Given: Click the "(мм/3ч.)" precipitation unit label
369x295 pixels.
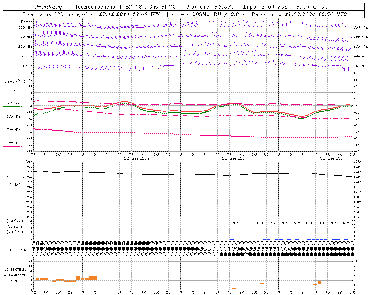Looking at the screenshot, I should pyautogui.click(x=15, y=221).
